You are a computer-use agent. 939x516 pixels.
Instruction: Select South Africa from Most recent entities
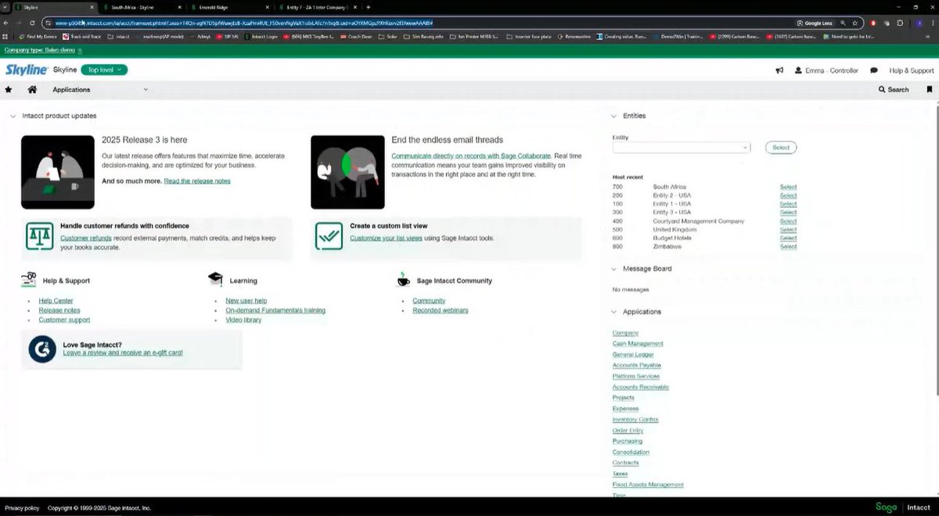(x=788, y=187)
